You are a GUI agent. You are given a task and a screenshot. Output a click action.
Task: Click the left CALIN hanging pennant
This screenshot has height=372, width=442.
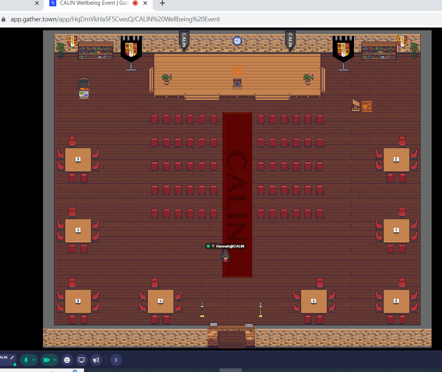tap(184, 41)
